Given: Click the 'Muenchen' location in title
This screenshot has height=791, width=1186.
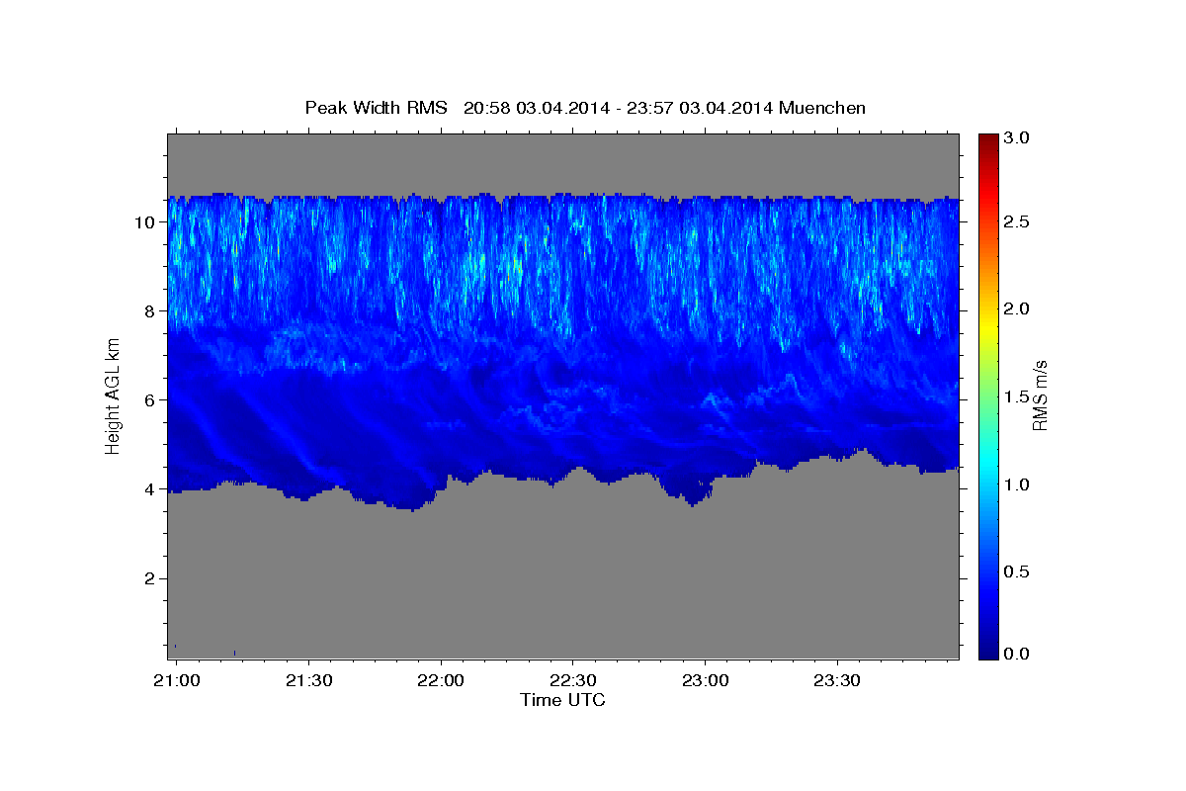Looking at the screenshot, I should (822, 107).
